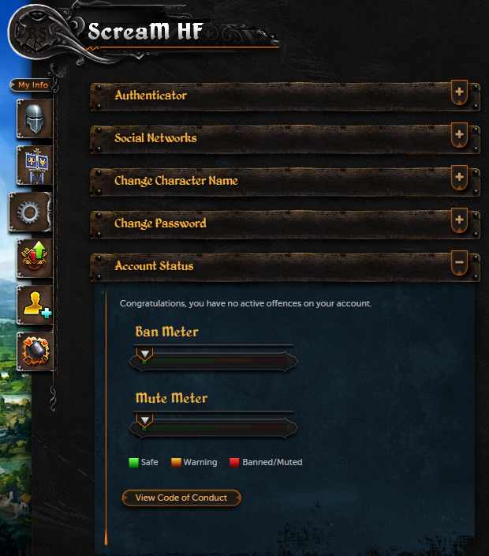The height and width of the screenshot is (556, 489).
Task: Expand Change Password plus button
Action: 459,220
